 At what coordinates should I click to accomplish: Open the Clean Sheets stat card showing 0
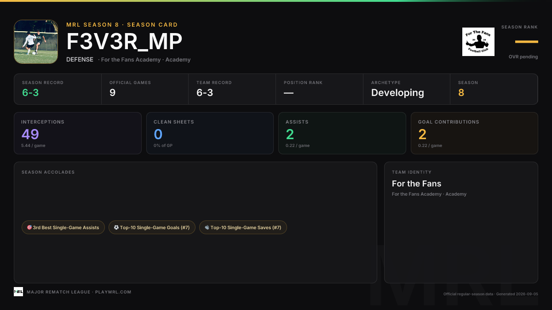click(x=210, y=133)
